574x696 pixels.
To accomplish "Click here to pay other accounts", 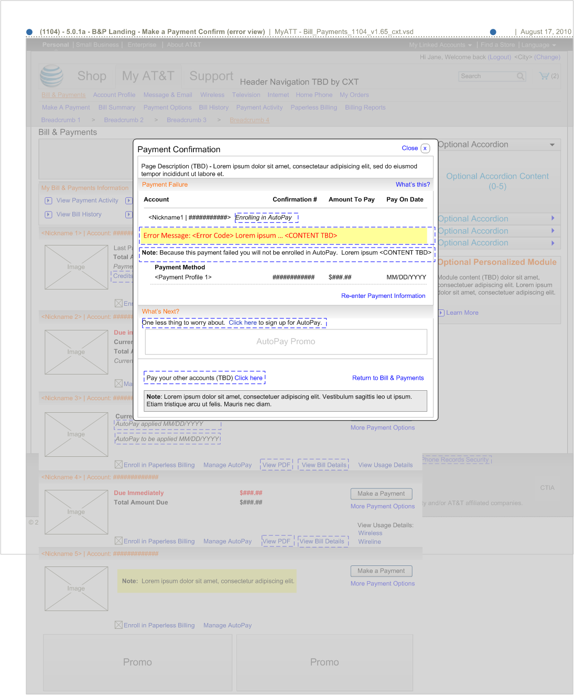I will (248, 378).
